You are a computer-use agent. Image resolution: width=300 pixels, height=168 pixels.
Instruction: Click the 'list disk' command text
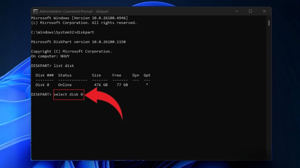(x=63, y=66)
